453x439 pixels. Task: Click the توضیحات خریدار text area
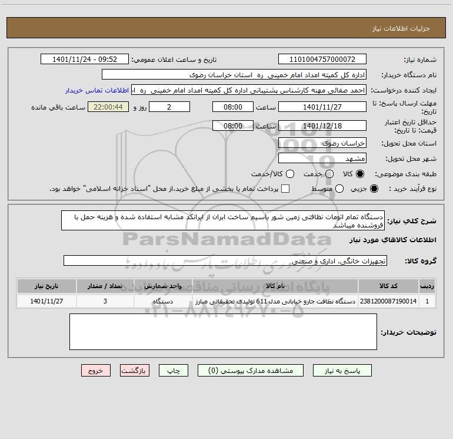coord(223,332)
